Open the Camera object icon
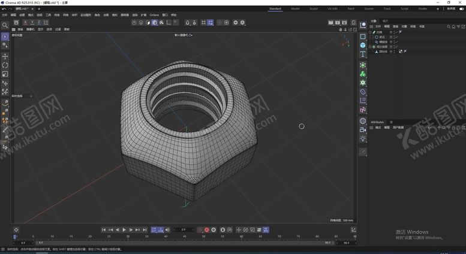Screen dimensions: 466x254 click(363, 129)
